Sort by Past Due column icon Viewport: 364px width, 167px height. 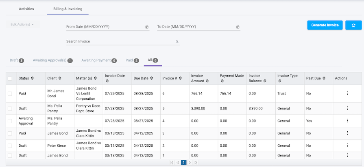[x=324, y=78]
